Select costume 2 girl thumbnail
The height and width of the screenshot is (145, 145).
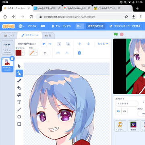7,65
